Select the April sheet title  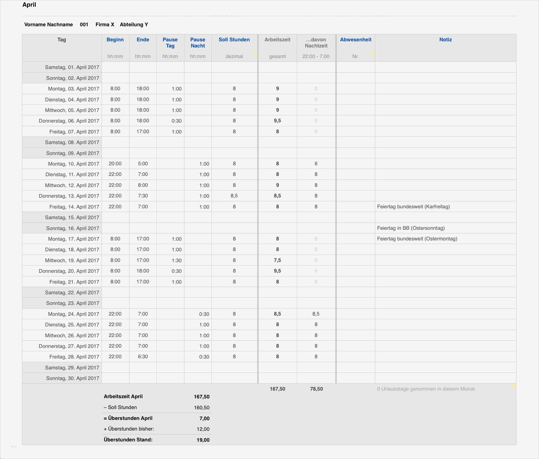click(29, 5)
